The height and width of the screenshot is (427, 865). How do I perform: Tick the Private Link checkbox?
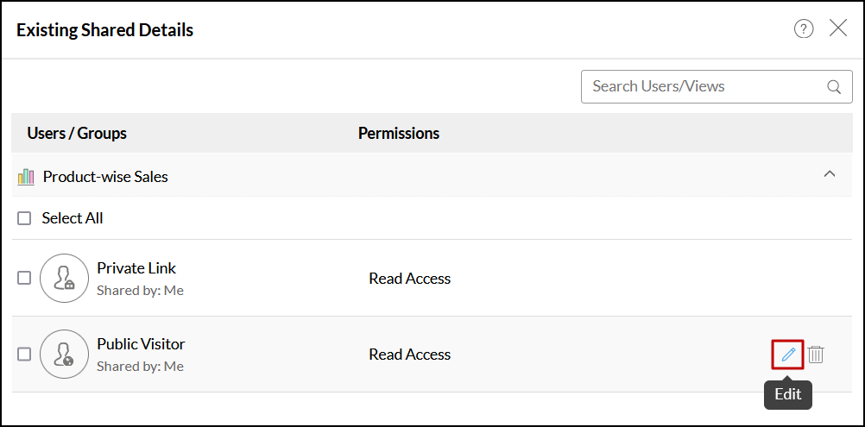[24, 278]
